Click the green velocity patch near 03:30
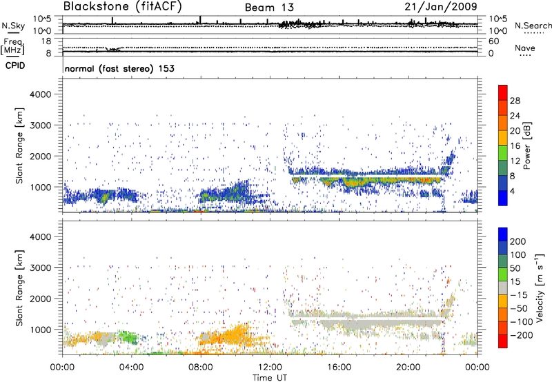The image size is (552, 382). (127, 337)
